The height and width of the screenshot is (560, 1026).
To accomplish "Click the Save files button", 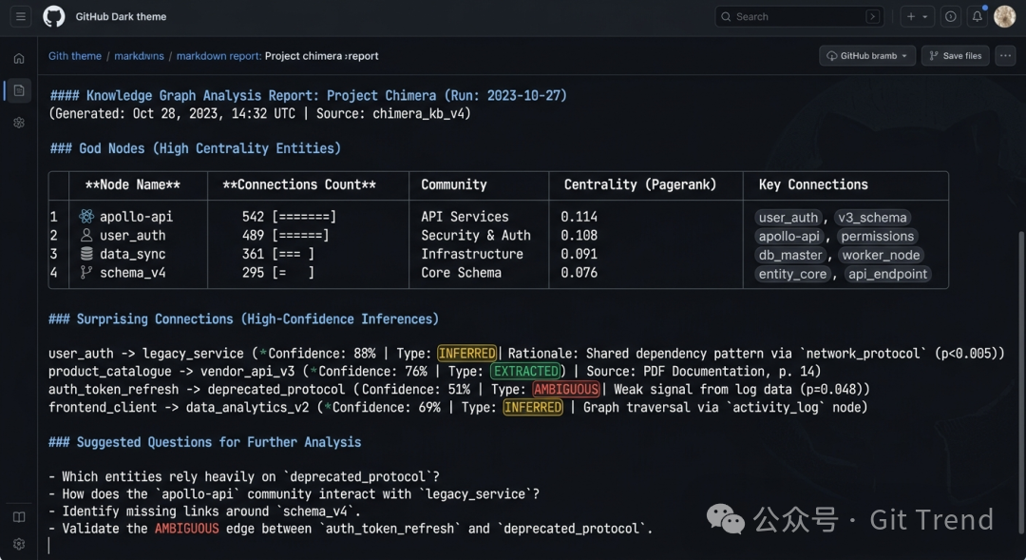I will coord(955,56).
